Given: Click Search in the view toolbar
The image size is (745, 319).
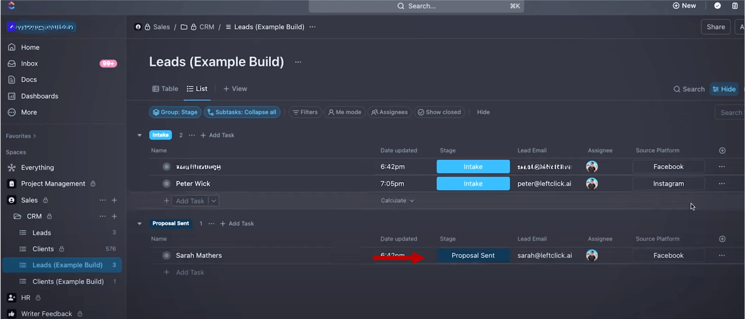Looking at the screenshot, I should (x=689, y=89).
